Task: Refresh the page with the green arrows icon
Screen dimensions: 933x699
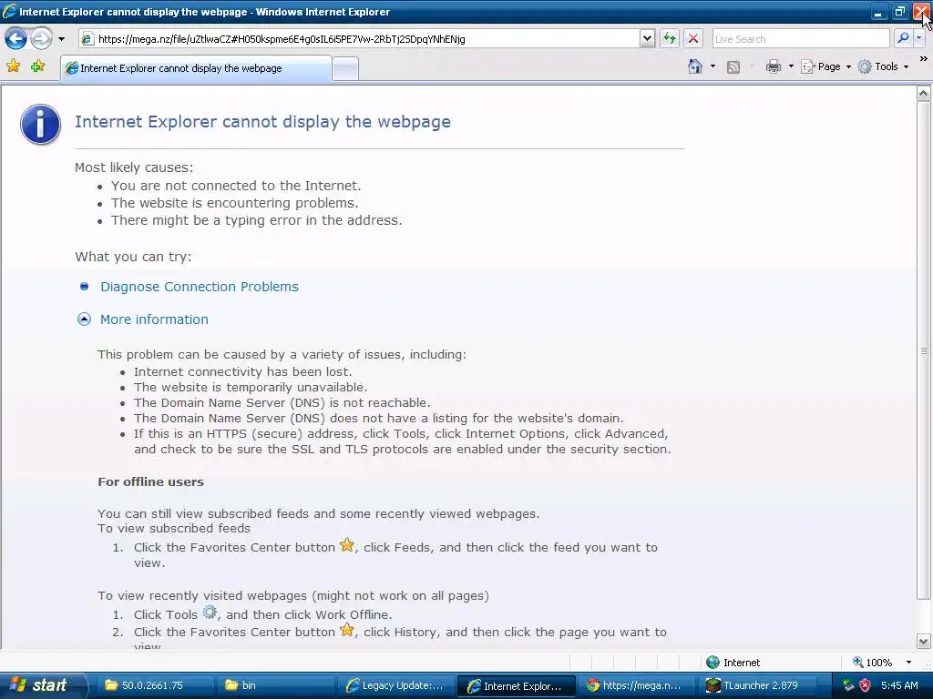Action: tap(670, 38)
